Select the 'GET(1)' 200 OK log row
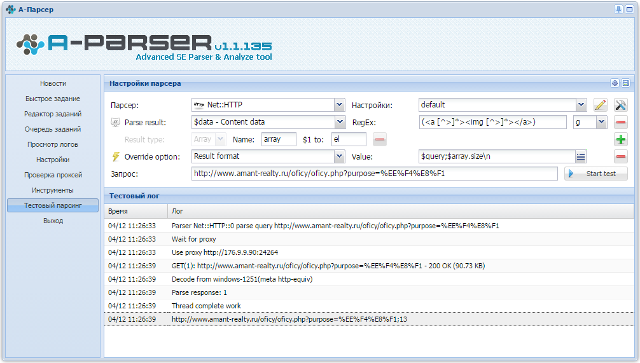Screen dimensions: 640x363 tap(370, 266)
